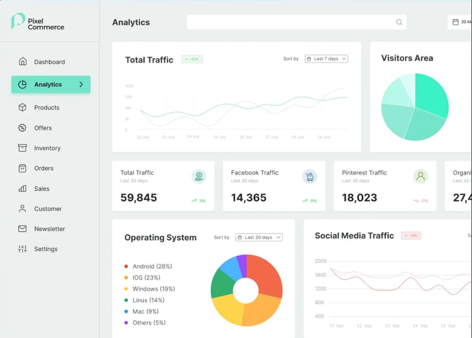This screenshot has height=338, width=472.
Task: Click the Operating System card title
Action: 160,237
